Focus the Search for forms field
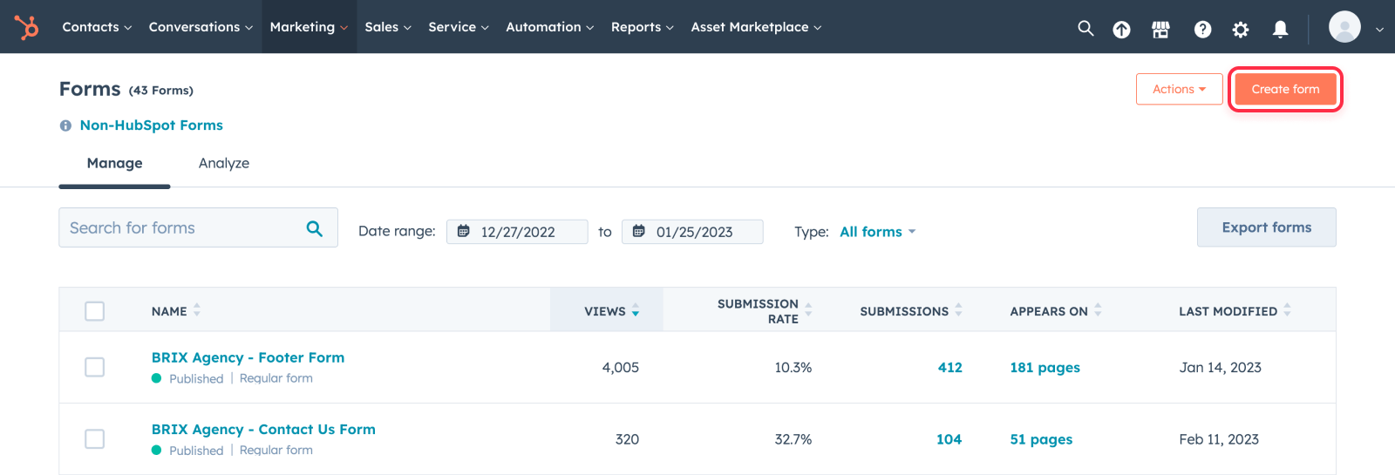Viewport: 1395px width, 475px height. [x=198, y=227]
